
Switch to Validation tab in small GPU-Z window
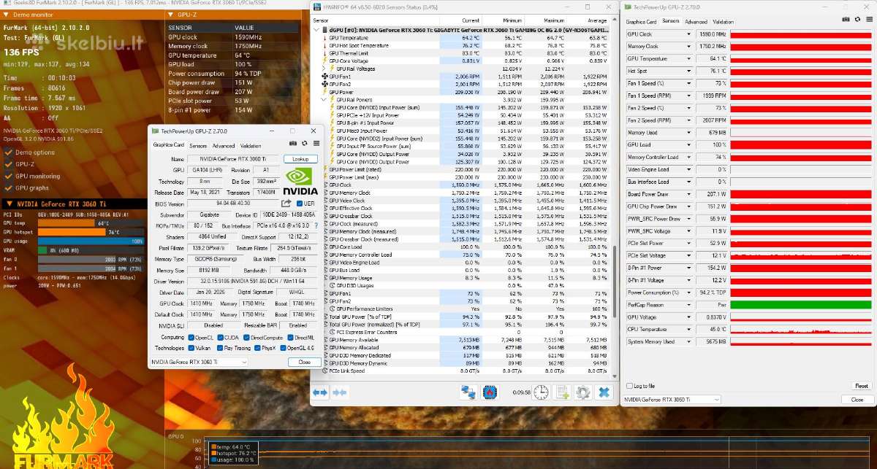click(251, 146)
